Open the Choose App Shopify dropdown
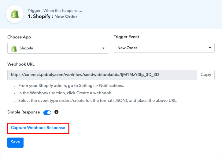The height and width of the screenshot is (158, 222). [x=58, y=48]
